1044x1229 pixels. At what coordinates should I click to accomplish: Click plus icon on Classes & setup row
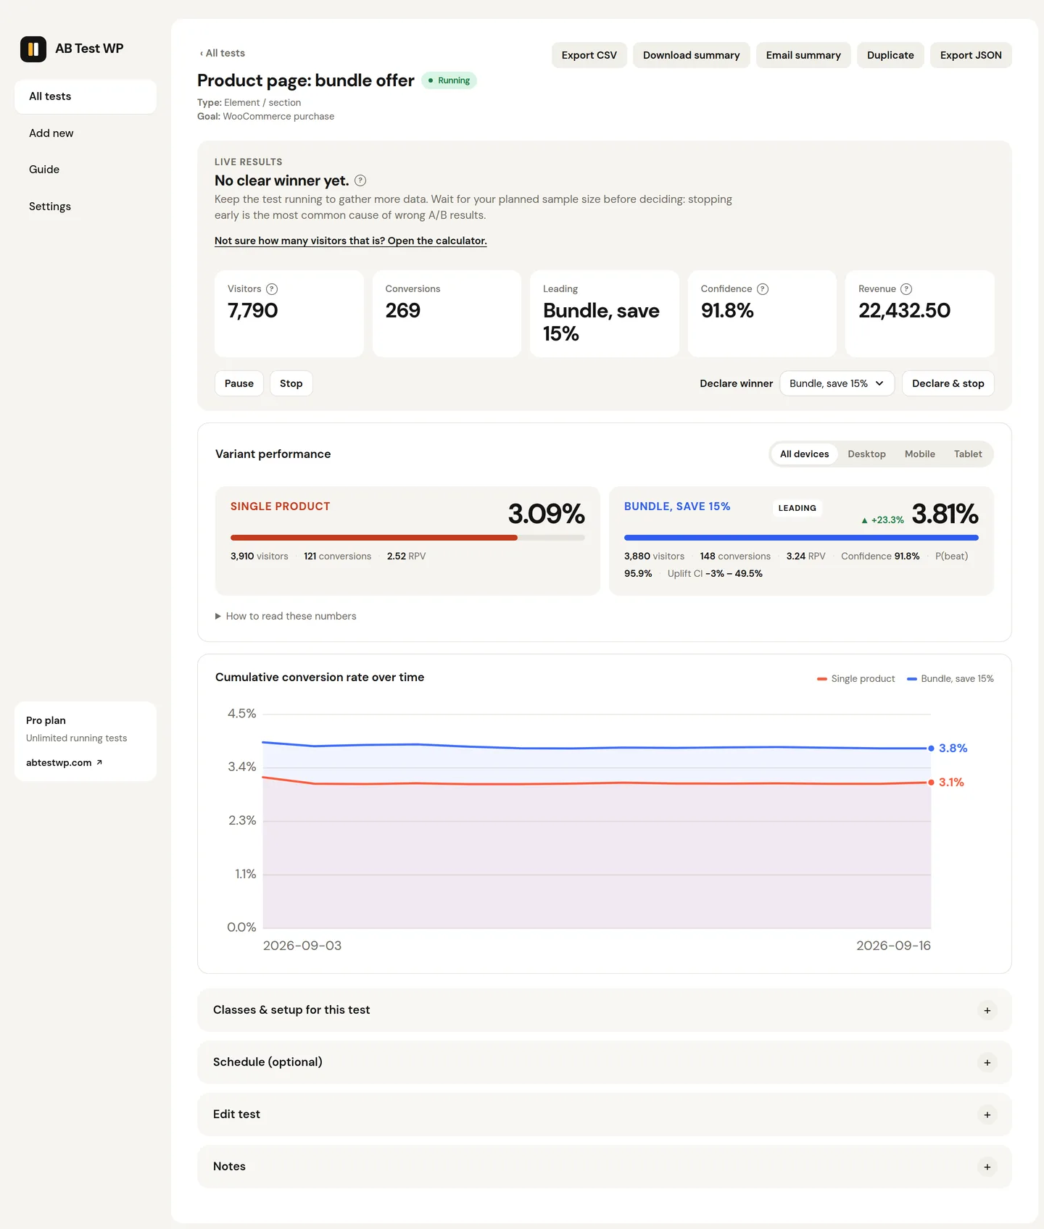click(x=987, y=1010)
